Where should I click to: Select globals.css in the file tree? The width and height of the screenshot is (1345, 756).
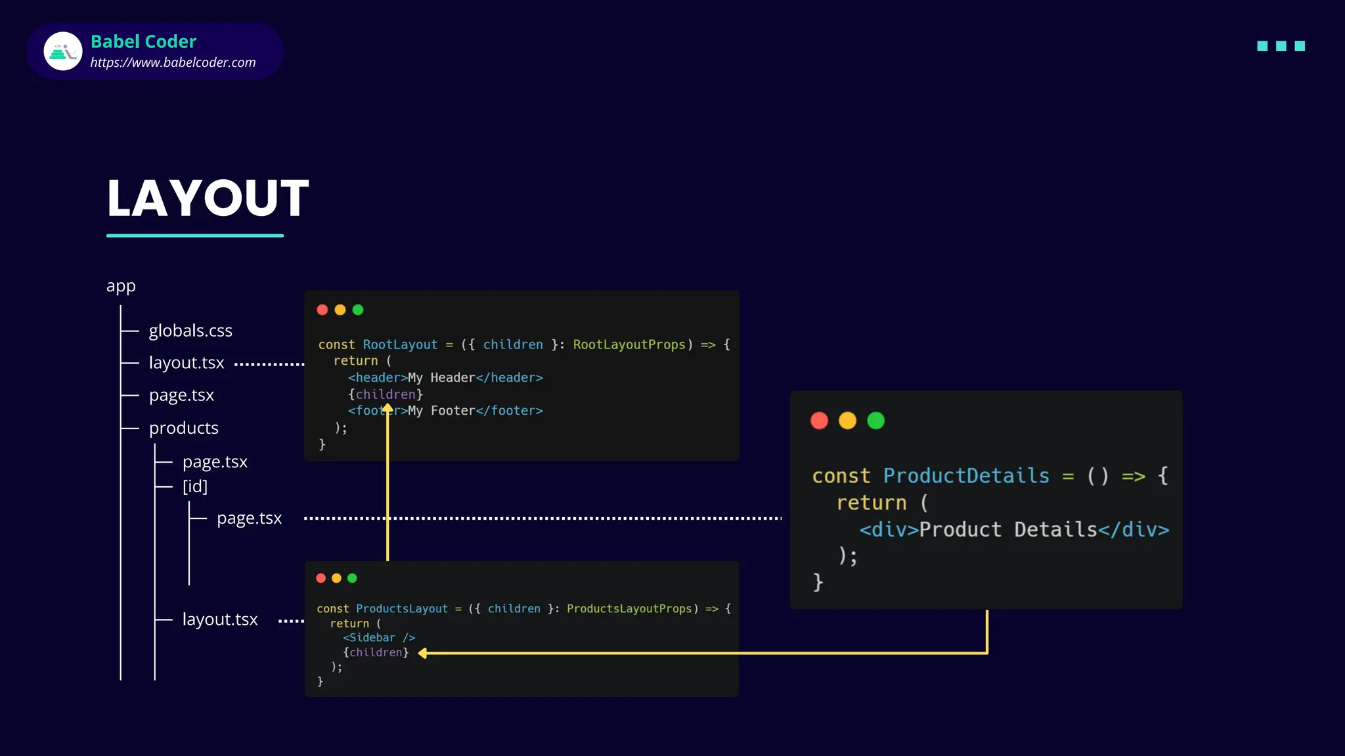pos(190,330)
